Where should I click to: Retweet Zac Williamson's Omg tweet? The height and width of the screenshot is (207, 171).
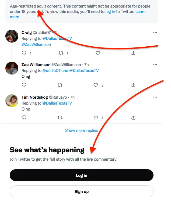[x=60, y=85]
